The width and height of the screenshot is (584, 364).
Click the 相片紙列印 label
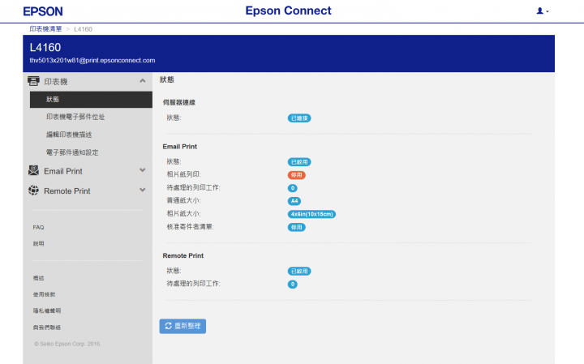(x=183, y=174)
